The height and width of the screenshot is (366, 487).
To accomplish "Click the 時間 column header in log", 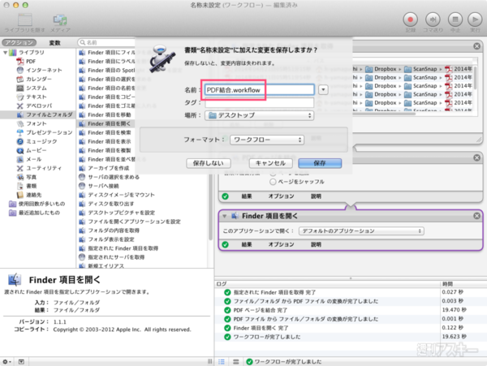I will coord(447,284).
